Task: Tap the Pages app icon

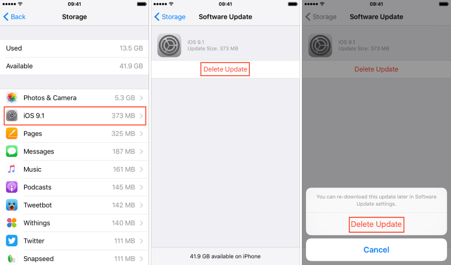Action: point(12,133)
